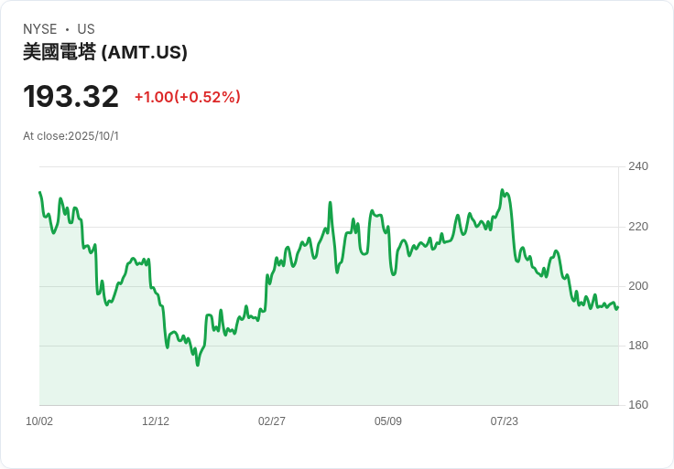Image resolution: width=674 pixels, height=469 pixels.
Task: Click the 180 y-axis label
Action: 638,346
